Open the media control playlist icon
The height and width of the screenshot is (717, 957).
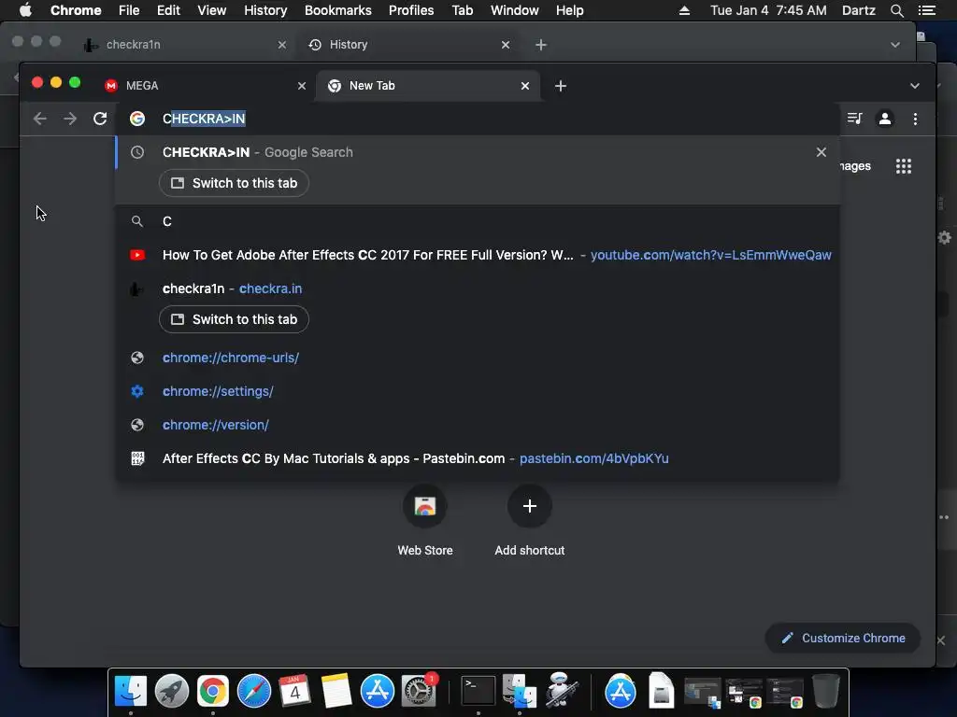coord(854,119)
